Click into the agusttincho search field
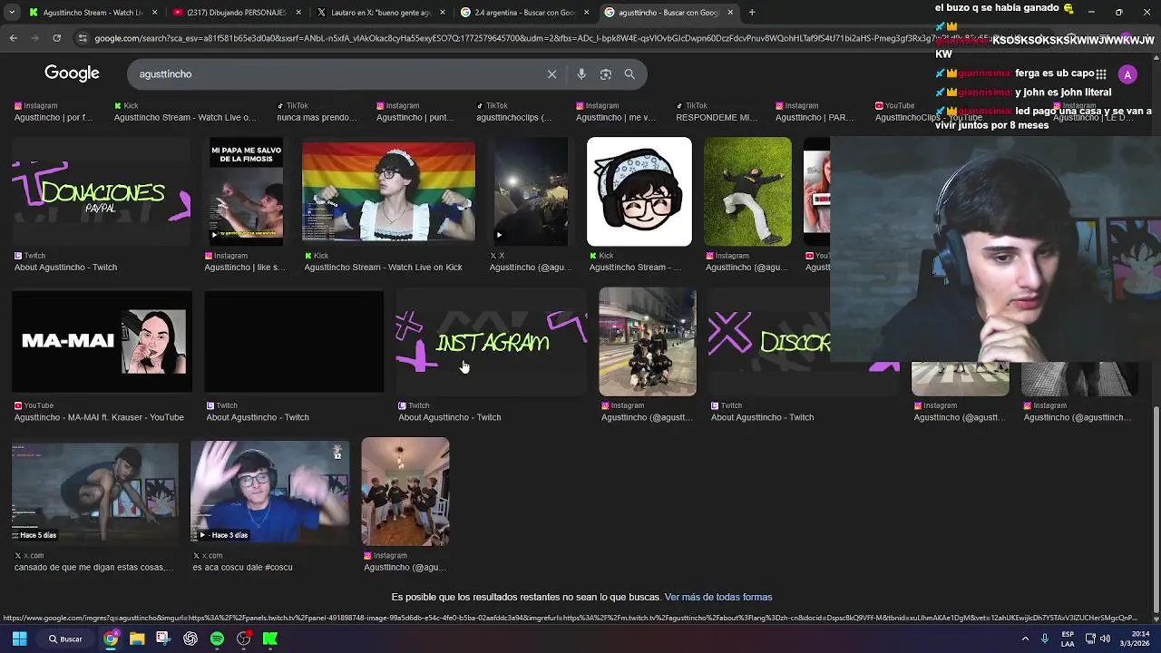1161x653 pixels. 336,74
